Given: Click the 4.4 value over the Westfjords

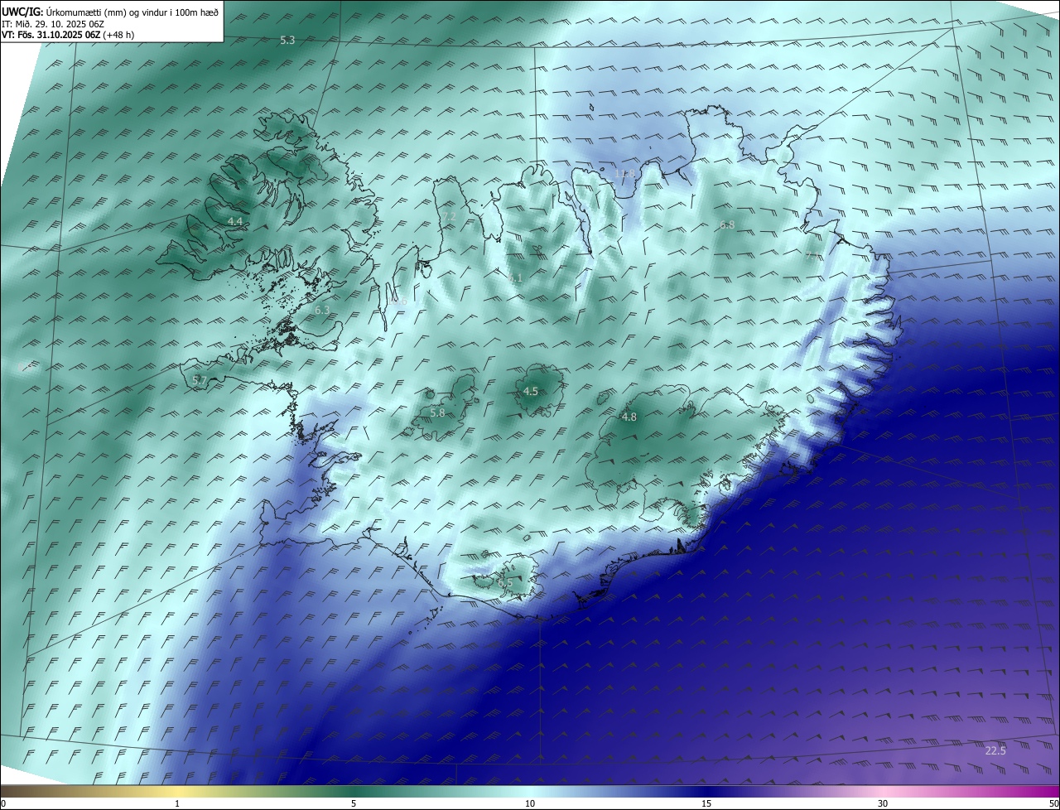Looking at the screenshot, I should tap(235, 221).
